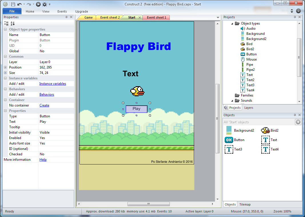305x217 pixels.
Task: Select Text3 in the project tree
Action: [x=250, y=85]
